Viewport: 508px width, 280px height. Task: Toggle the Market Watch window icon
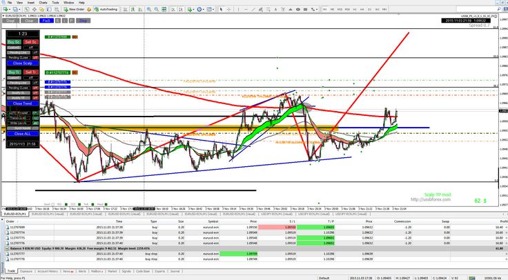click(x=26, y=10)
